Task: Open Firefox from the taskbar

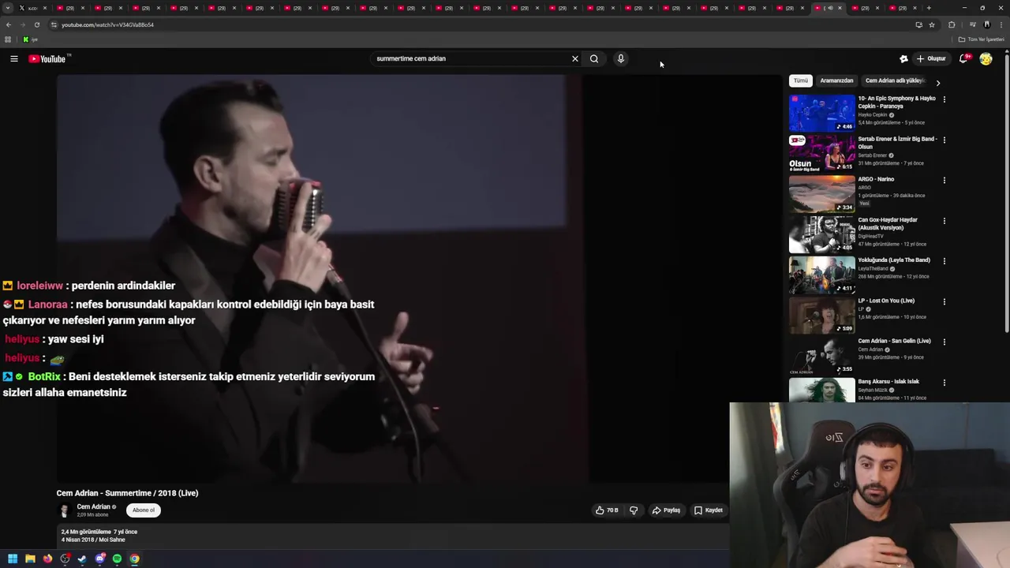Action: point(47,559)
